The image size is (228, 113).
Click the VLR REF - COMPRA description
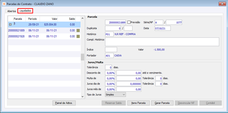125,34
